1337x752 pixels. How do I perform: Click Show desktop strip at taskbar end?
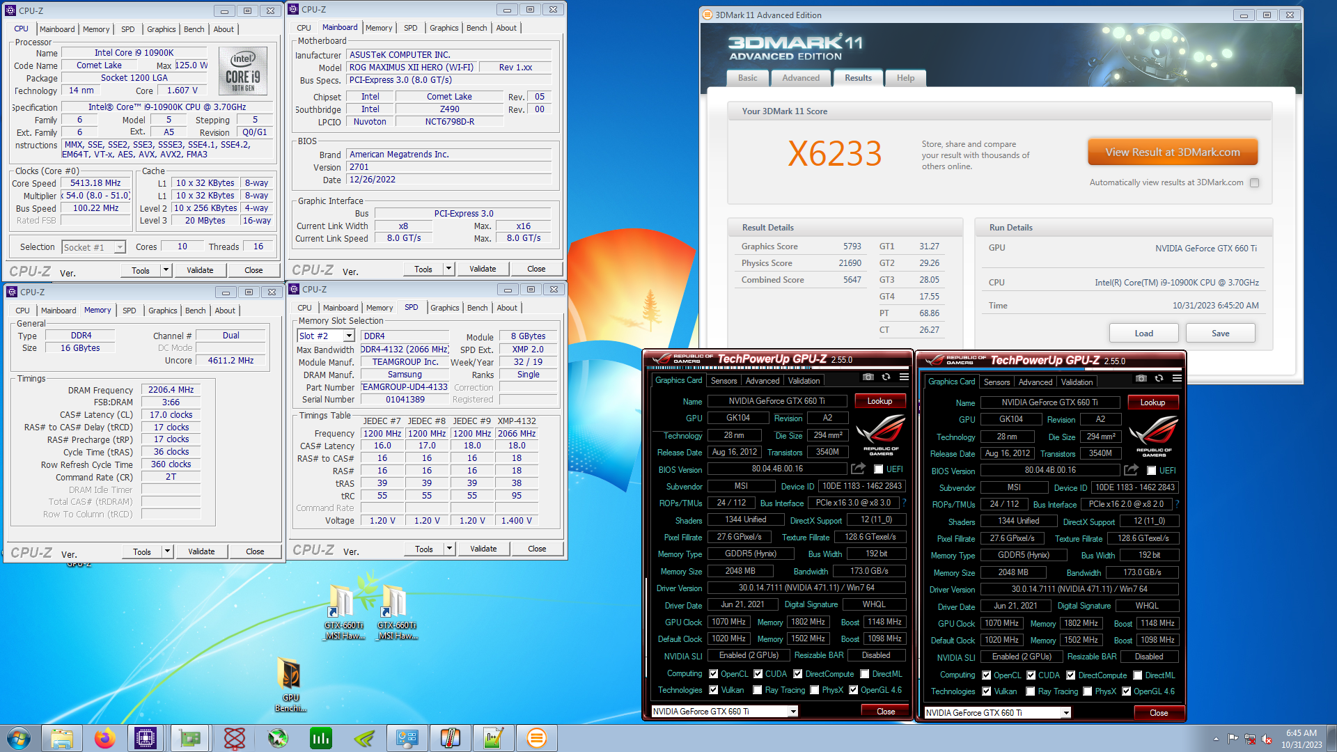1331,738
